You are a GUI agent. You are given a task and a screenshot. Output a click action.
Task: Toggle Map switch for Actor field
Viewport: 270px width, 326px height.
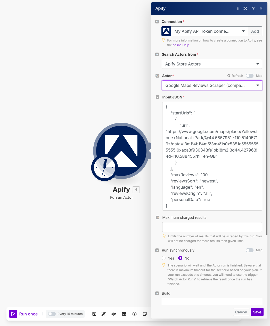click(249, 76)
